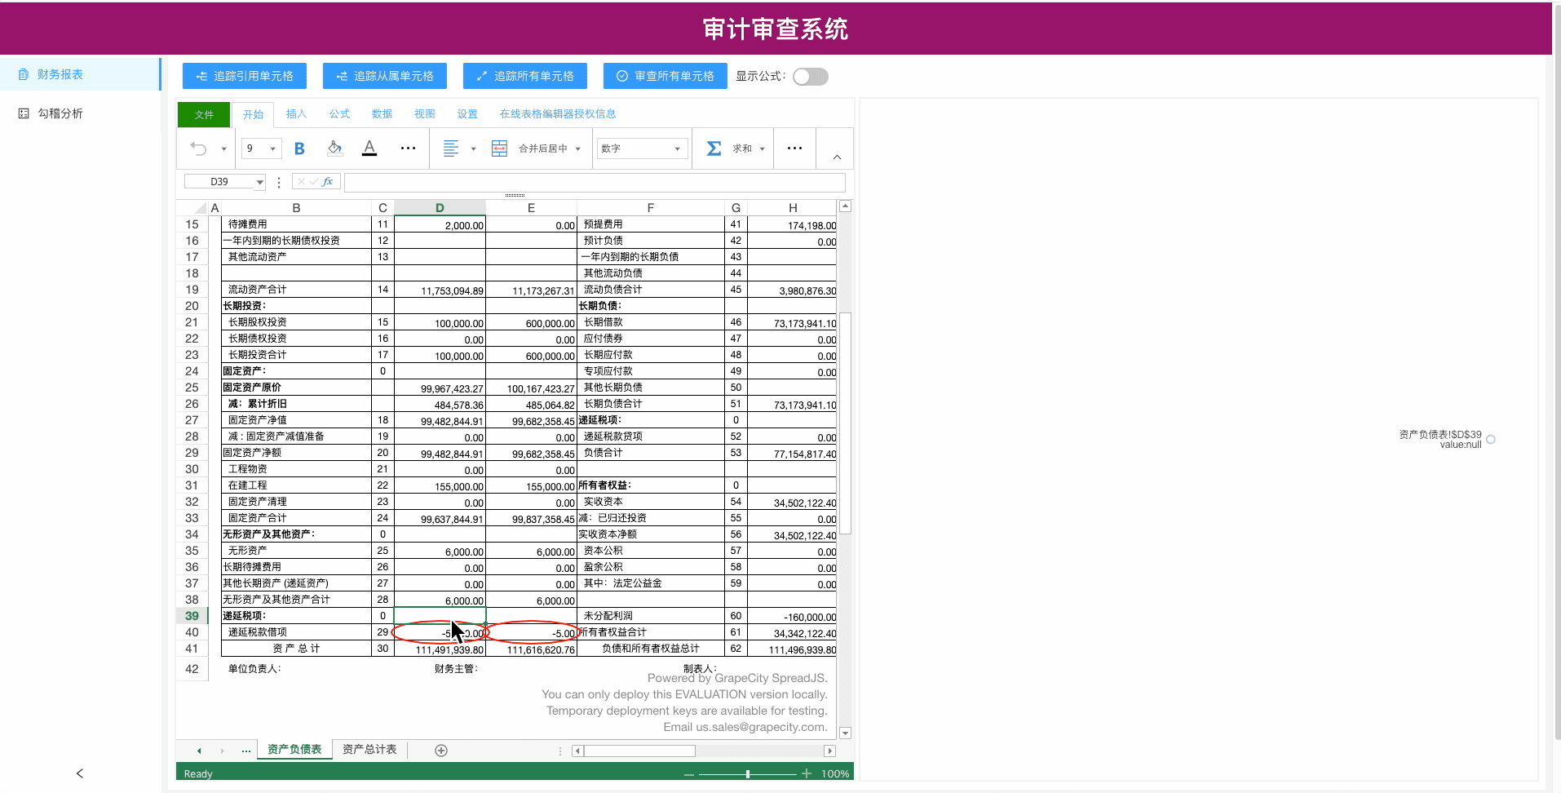Open more ribbon options after 求和
The image size is (1561, 793).
point(794,148)
